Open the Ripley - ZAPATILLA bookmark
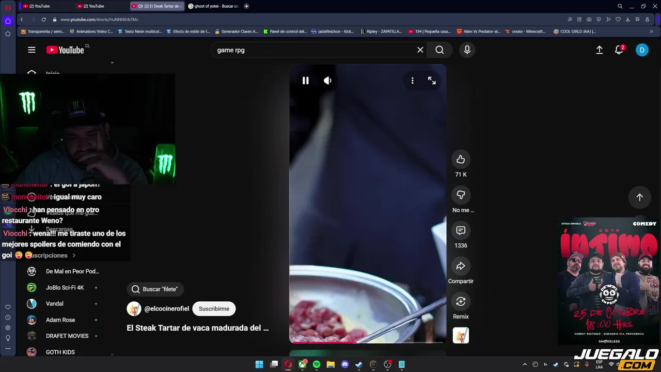The height and width of the screenshot is (372, 661). (381, 32)
